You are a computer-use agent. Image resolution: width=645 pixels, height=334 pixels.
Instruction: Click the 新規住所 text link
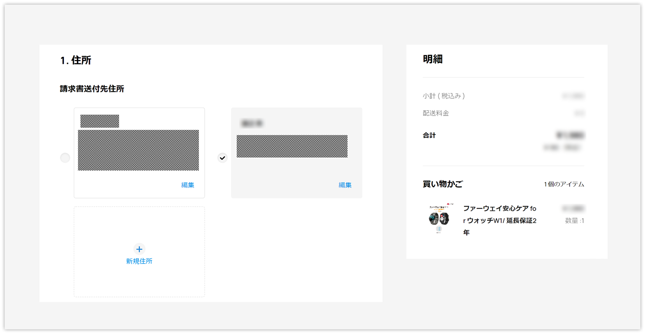point(139,261)
